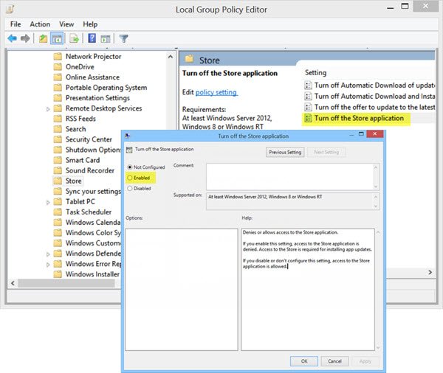The height and width of the screenshot is (373, 443).
Task: Select Windows Installer in the tree
Action: tap(92, 274)
